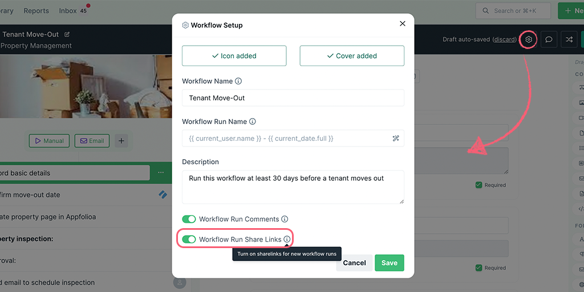Image resolution: width=584 pixels, height=292 pixels.
Task: Toggle Workflow Run Share Links switch
Action: [x=189, y=240]
